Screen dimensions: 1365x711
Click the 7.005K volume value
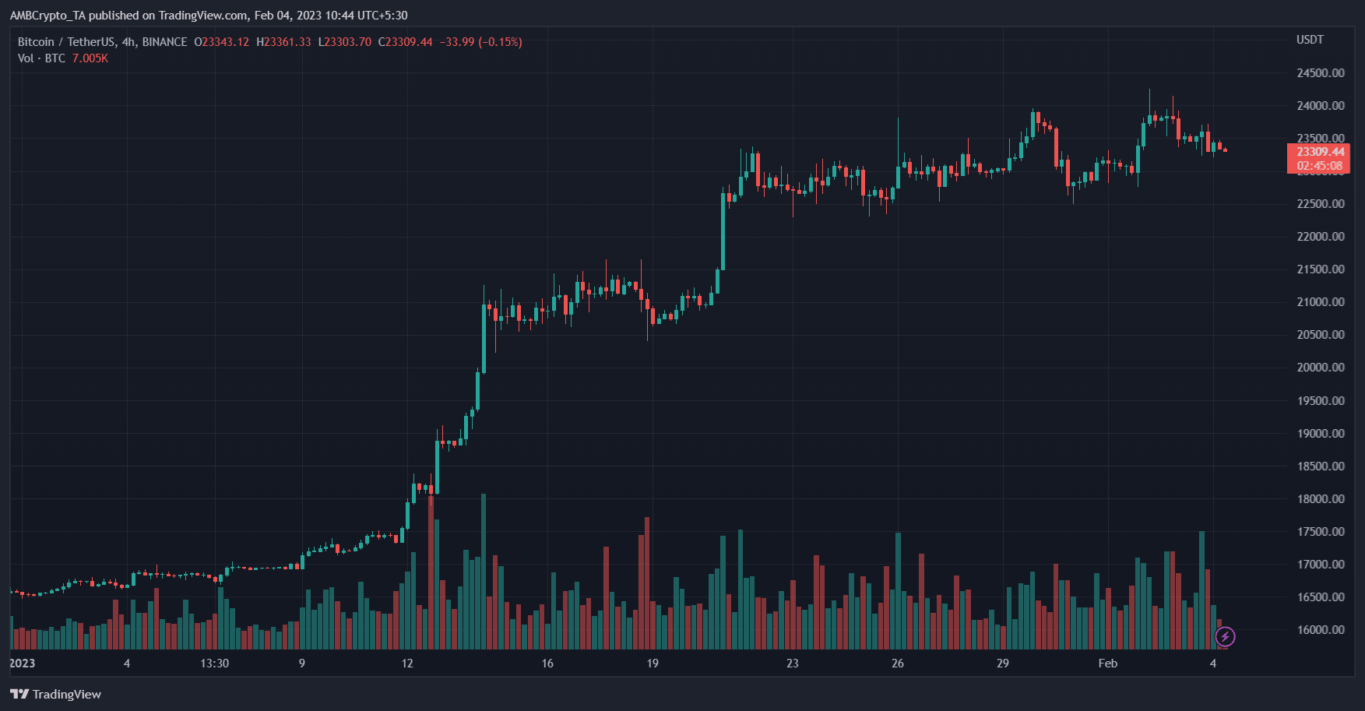tap(90, 58)
